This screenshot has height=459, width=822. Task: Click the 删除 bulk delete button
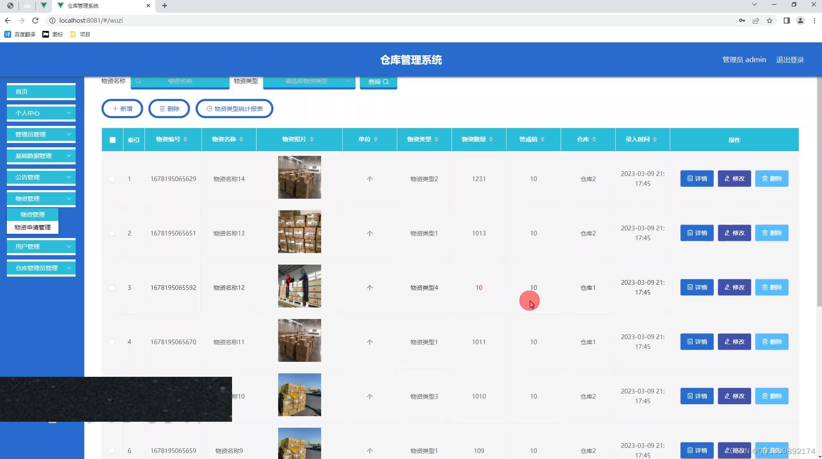pos(169,109)
